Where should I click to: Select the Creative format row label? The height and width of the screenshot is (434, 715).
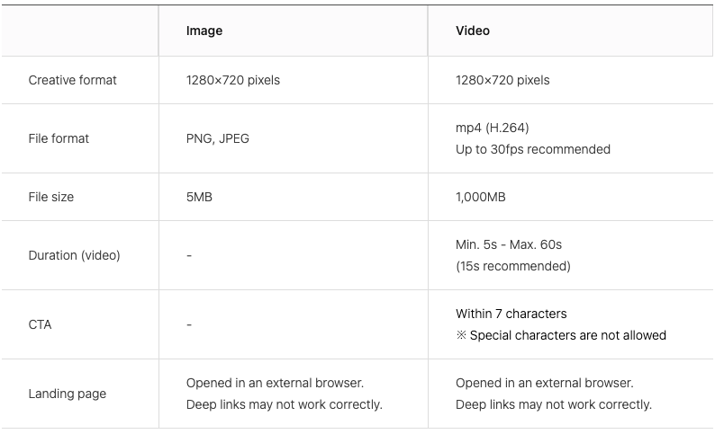click(73, 80)
